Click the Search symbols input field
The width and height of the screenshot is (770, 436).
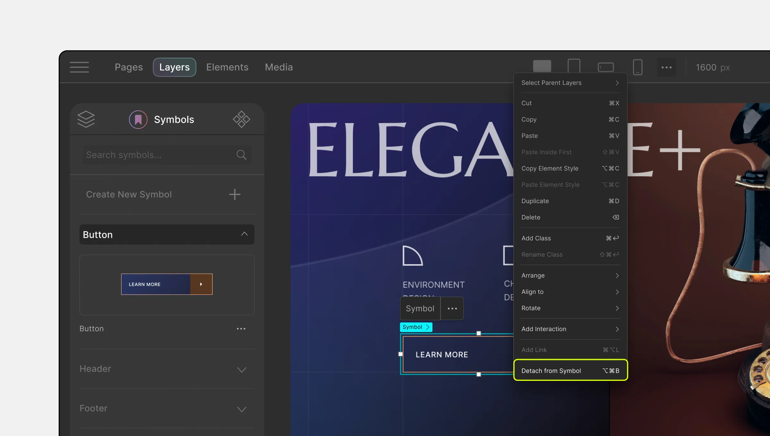click(167, 155)
